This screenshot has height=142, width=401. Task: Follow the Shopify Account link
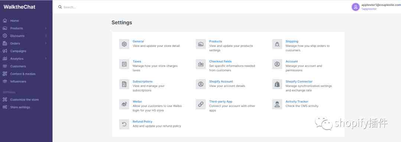click(221, 81)
